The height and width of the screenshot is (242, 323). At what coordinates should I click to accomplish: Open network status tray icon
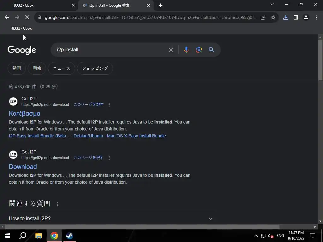pos(263,236)
